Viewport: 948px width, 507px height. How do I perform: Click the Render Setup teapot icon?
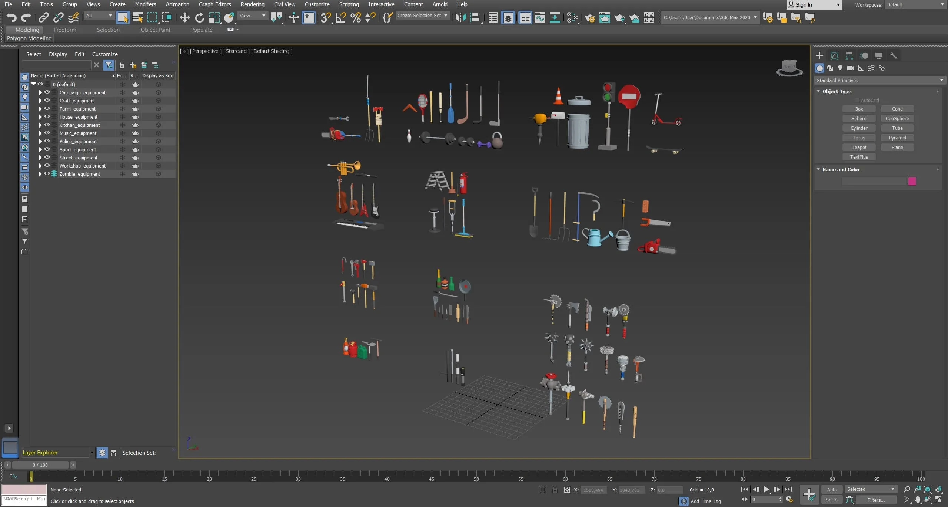[x=590, y=17]
